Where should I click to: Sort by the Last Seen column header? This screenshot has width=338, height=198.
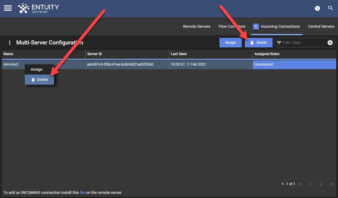point(211,54)
